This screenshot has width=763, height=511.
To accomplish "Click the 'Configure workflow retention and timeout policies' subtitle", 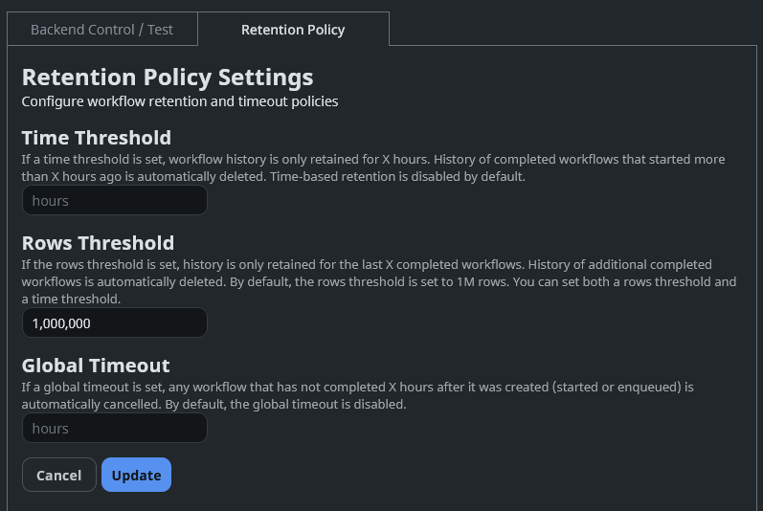I will click(180, 101).
